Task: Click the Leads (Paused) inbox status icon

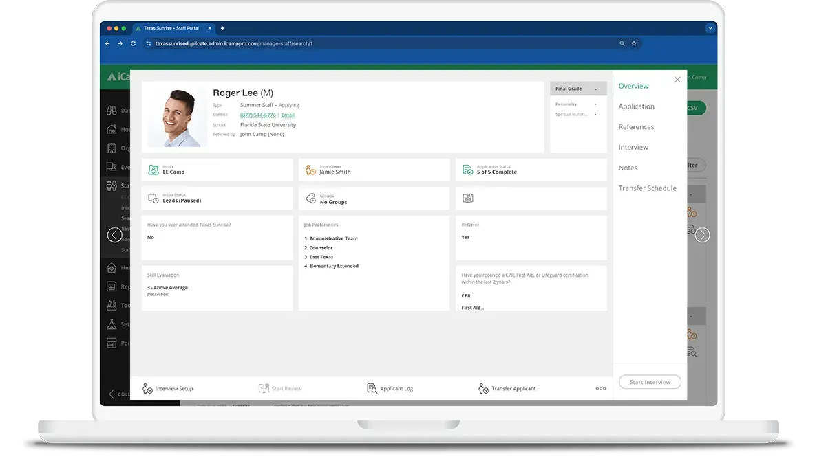Action: point(153,199)
